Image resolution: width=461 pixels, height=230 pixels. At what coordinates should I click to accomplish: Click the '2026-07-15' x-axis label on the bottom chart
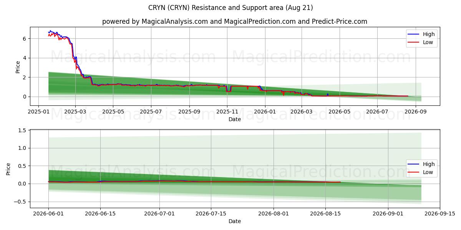(x=211, y=214)
